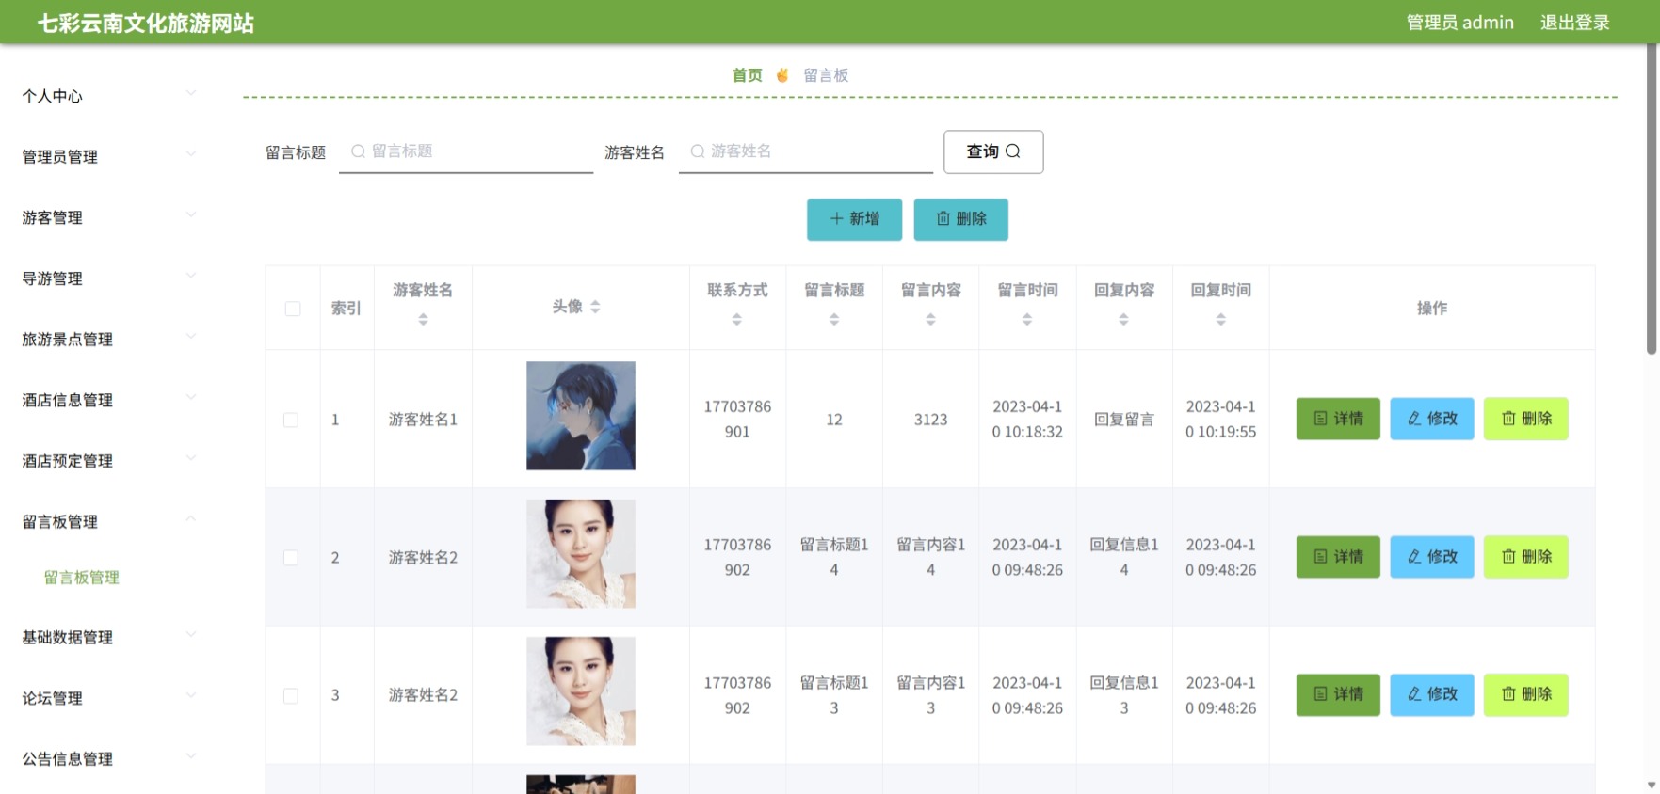The width and height of the screenshot is (1660, 794).
Task: Open the 留言板管理 submenu item
Action: (82, 578)
